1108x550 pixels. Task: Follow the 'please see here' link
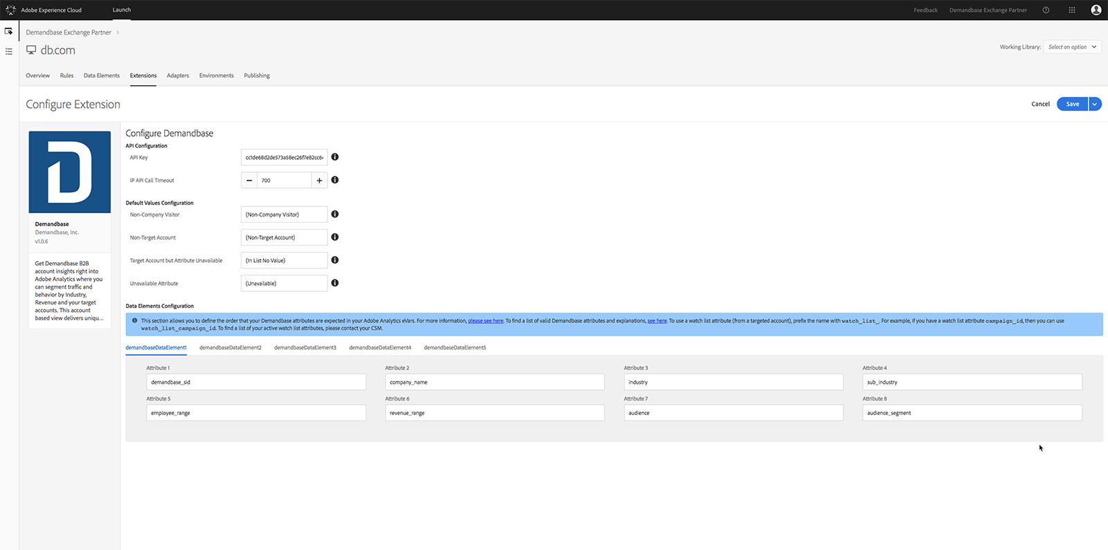(x=485, y=320)
